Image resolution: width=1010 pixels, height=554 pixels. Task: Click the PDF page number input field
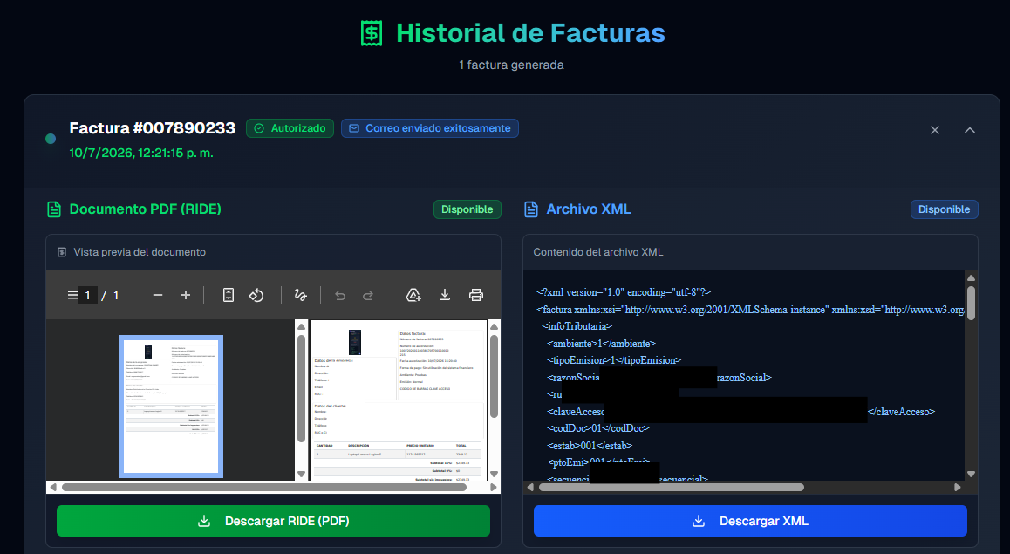[x=87, y=296]
